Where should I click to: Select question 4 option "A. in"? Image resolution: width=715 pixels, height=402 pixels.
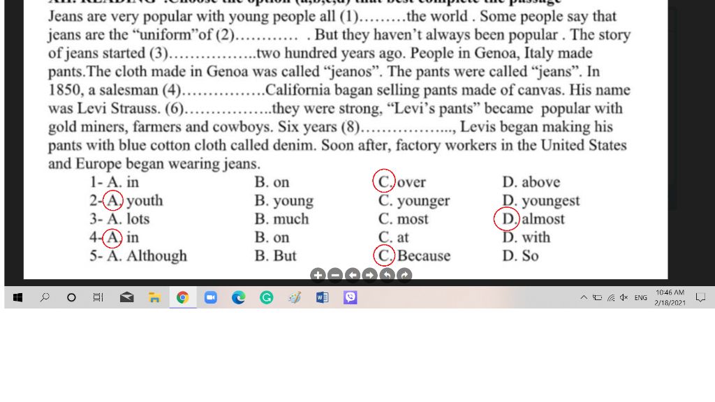[121, 237]
